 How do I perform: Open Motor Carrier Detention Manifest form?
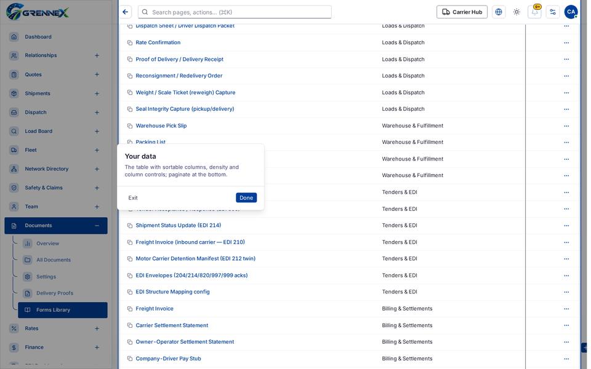(195, 259)
